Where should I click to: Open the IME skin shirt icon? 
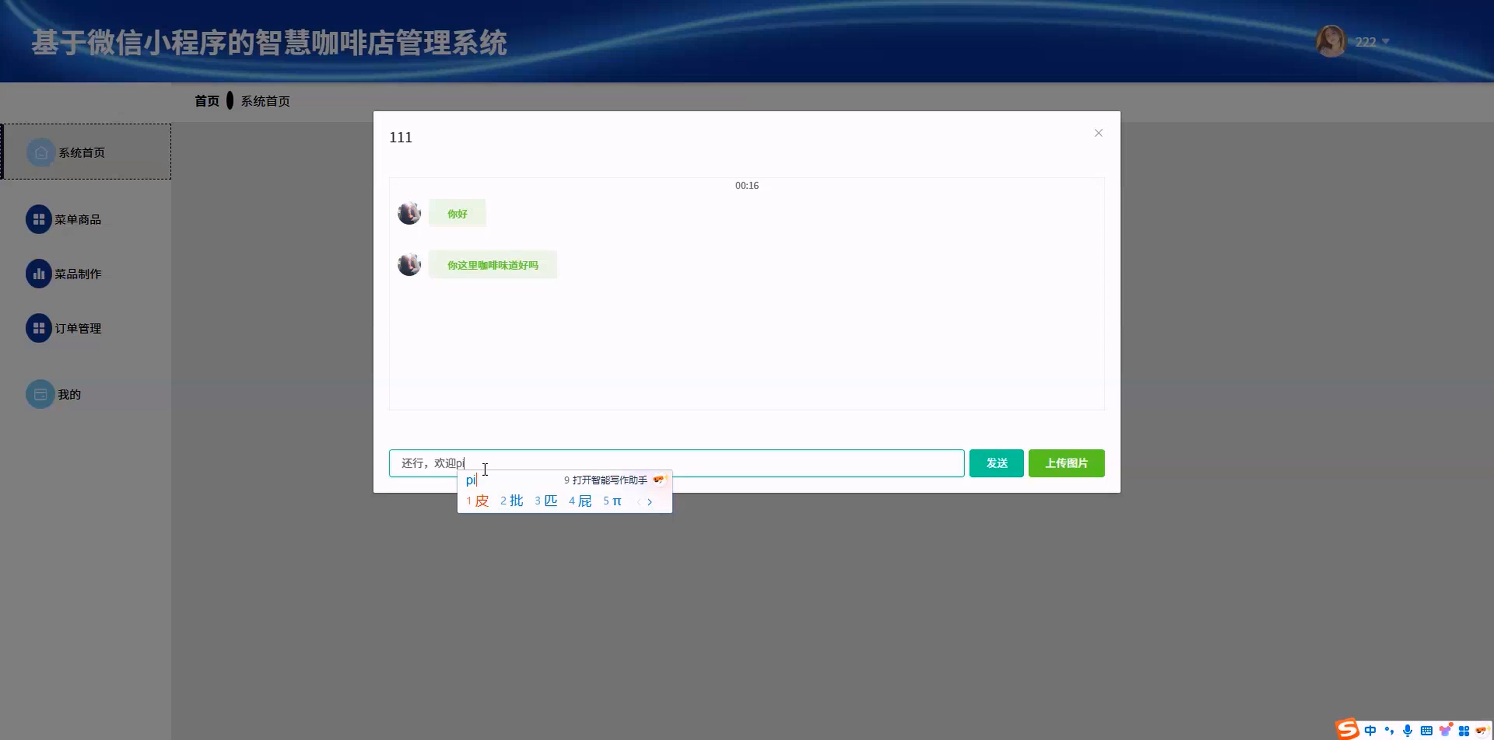coord(1445,730)
